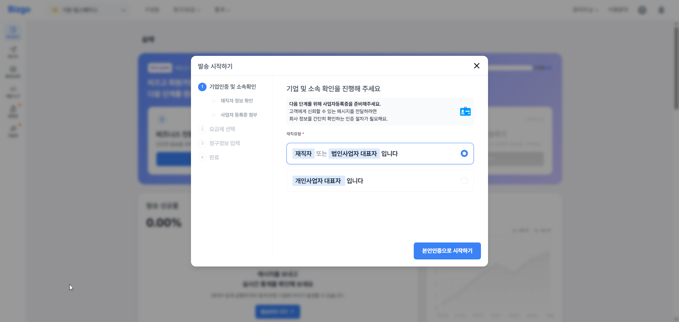Click the profile avatar icon at top right
The width and height of the screenshot is (679, 322).
tap(661, 10)
